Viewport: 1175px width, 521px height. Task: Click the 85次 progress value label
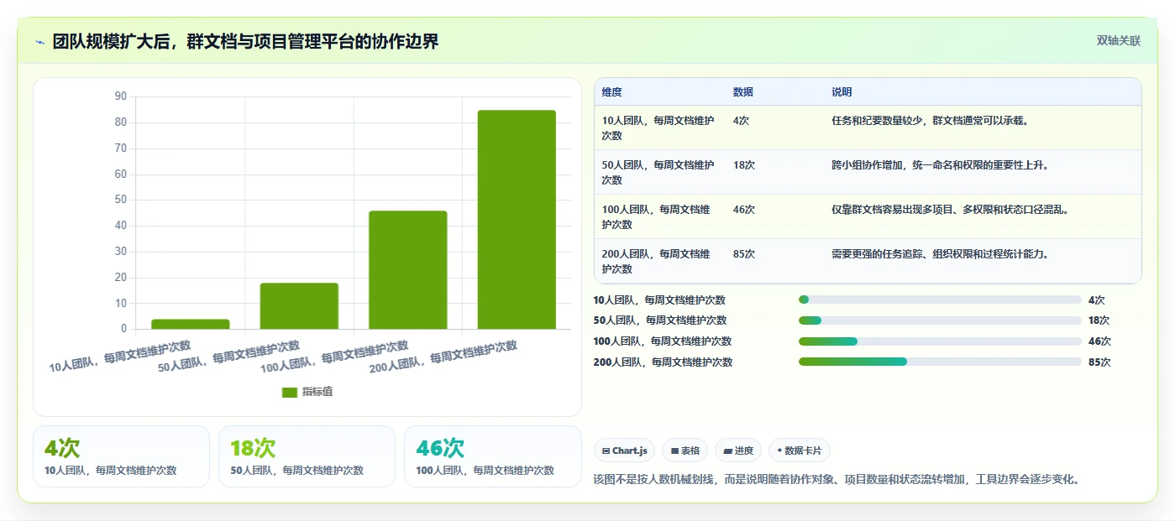(1099, 362)
